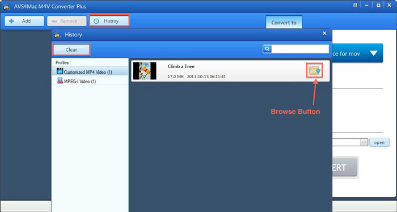Click the History window's app logo icon
This screenshot has width=397, height=212.
(x=58, y=35)
